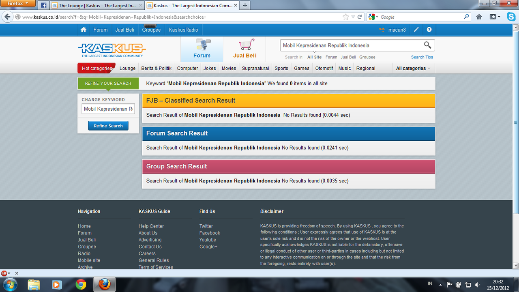
Task: Click the Kaskus home icon in blue bar
Action: click(84, 30)
